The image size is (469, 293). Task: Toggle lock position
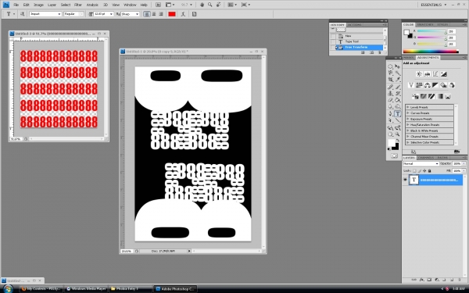pyautogui.click(x=424, y=170)
